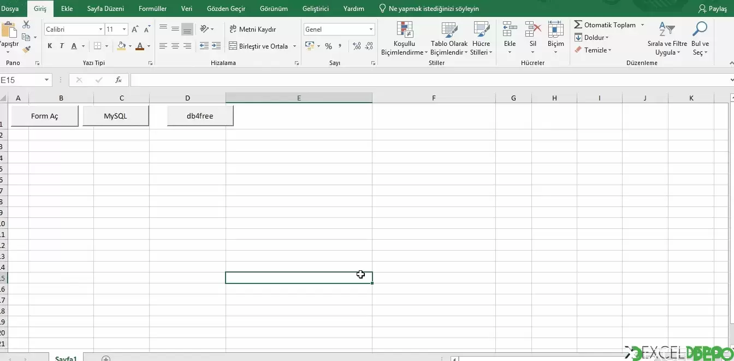
Task: Switch to Sayfa Düzeni tab
Action: (x=105, y=9)
